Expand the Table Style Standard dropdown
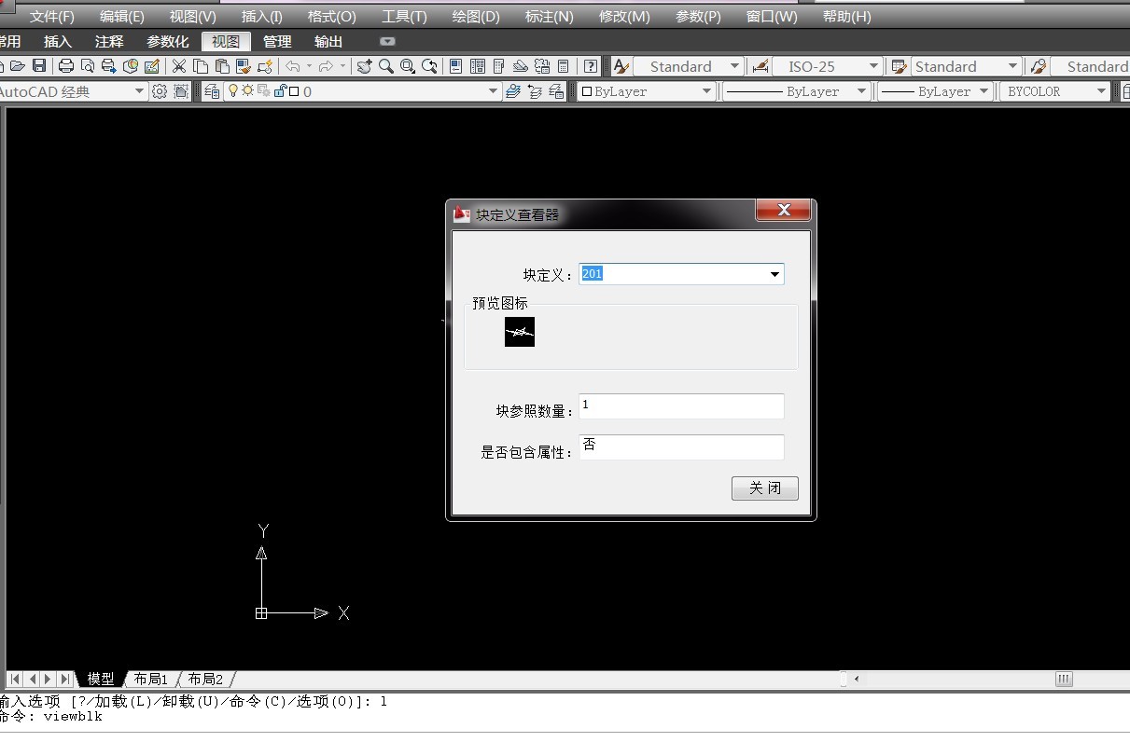The image size is (1130, 742). coord(1013,66)
